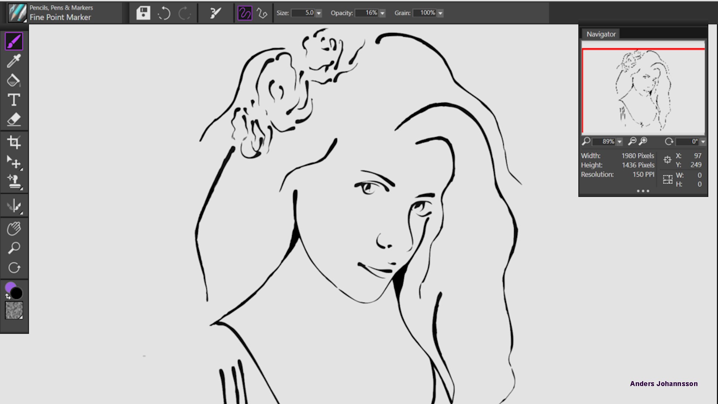This screenshot has height=404, width=718.
Task: Open the brush Size slider dropdown
Action: [319, 13]
